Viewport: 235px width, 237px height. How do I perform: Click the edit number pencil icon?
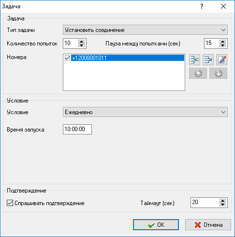[221, 60]
